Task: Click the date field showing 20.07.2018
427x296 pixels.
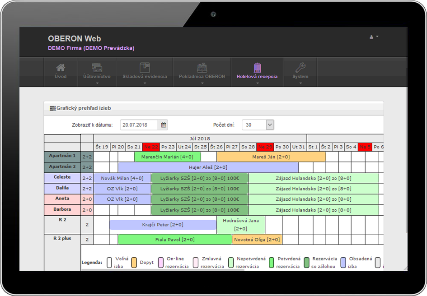Action: [x=139, y=125]
